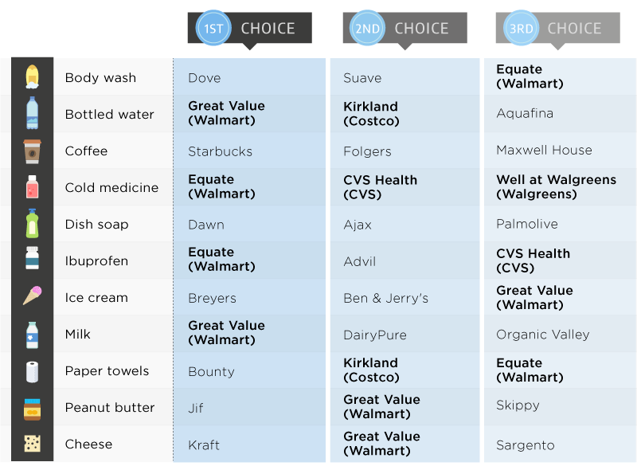637x466 pixels.
Task: Click the Ben & Jerry's cell
Action: [385, 298]
